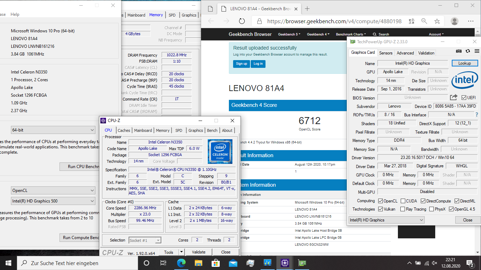This screenshot has width=481, height=270.
Task: Expand the CPU-Z Tools dropdown arrow
Action: coord(181,252)
